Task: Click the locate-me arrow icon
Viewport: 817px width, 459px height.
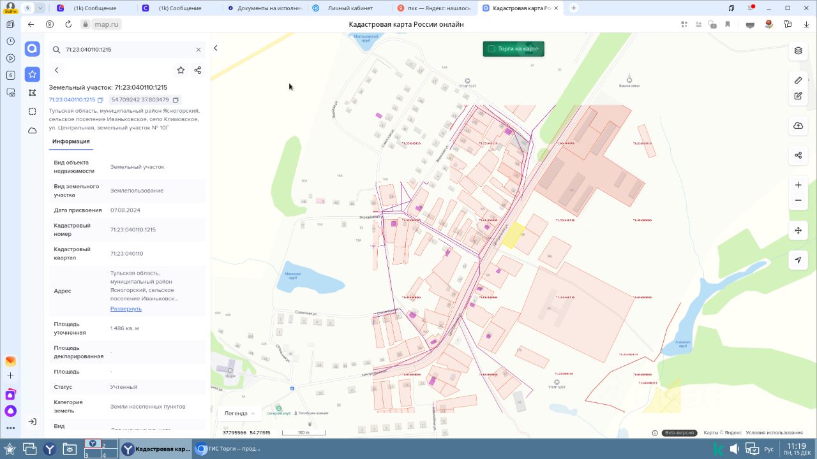Action: point(798,260)
